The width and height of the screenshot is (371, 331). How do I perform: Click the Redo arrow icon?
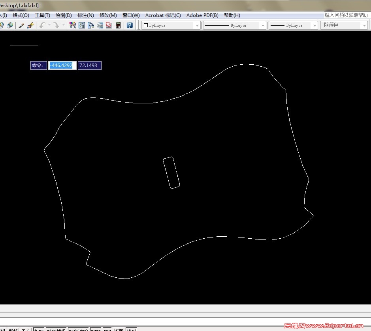point(56,25)
